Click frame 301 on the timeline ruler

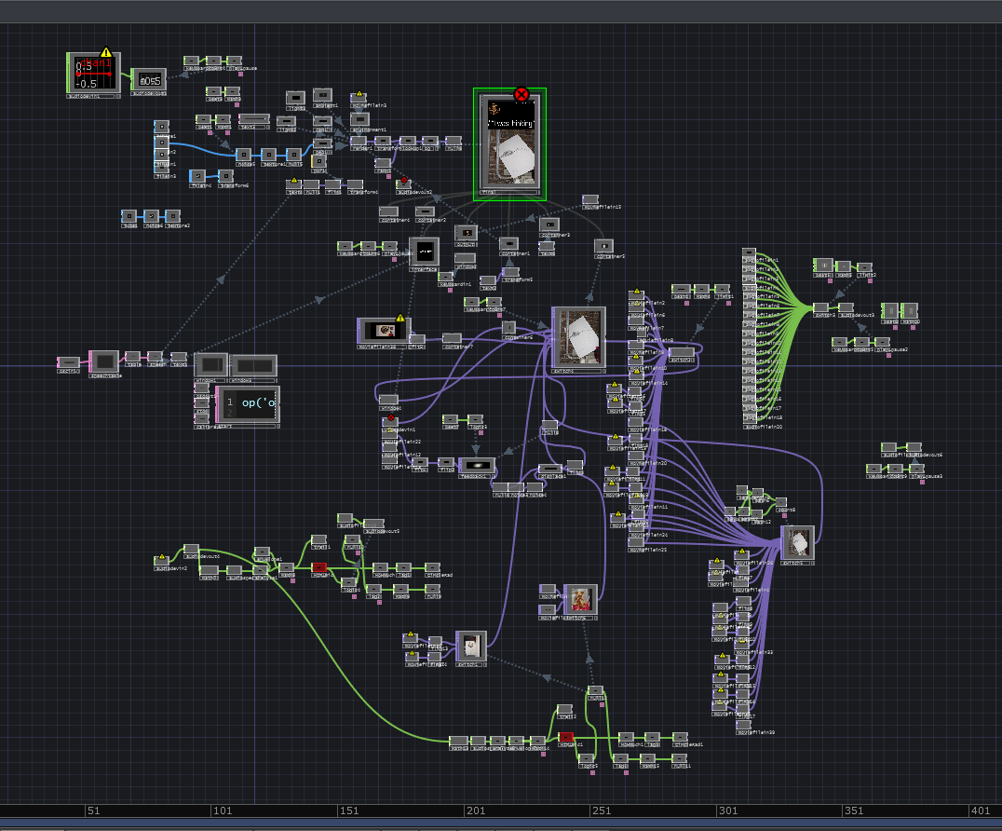[x=728, y=811]
